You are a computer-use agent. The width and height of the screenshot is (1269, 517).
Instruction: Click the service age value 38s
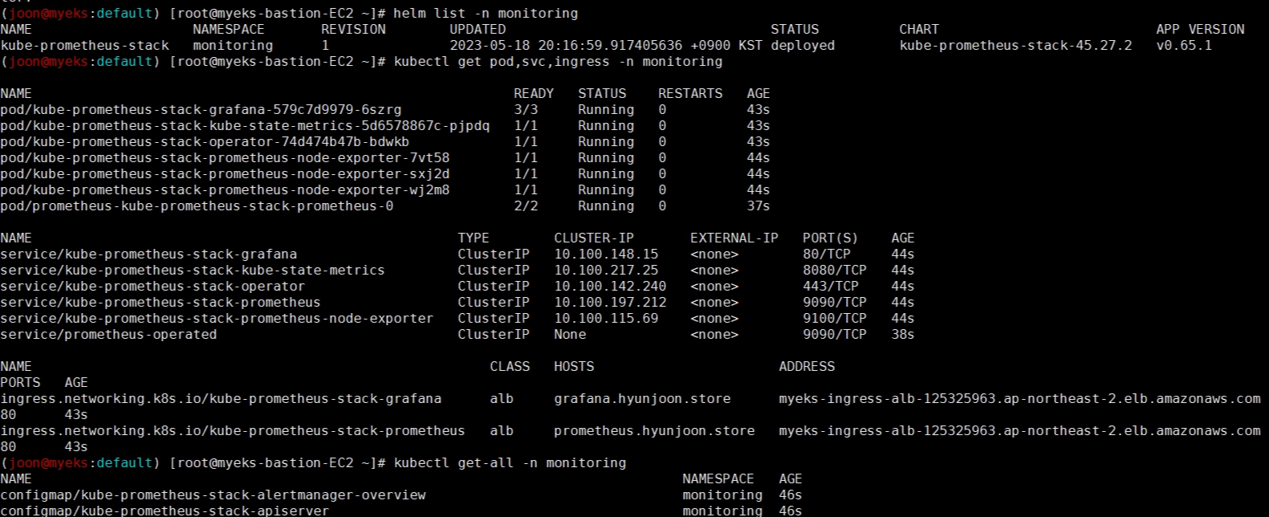click(903, 334)
